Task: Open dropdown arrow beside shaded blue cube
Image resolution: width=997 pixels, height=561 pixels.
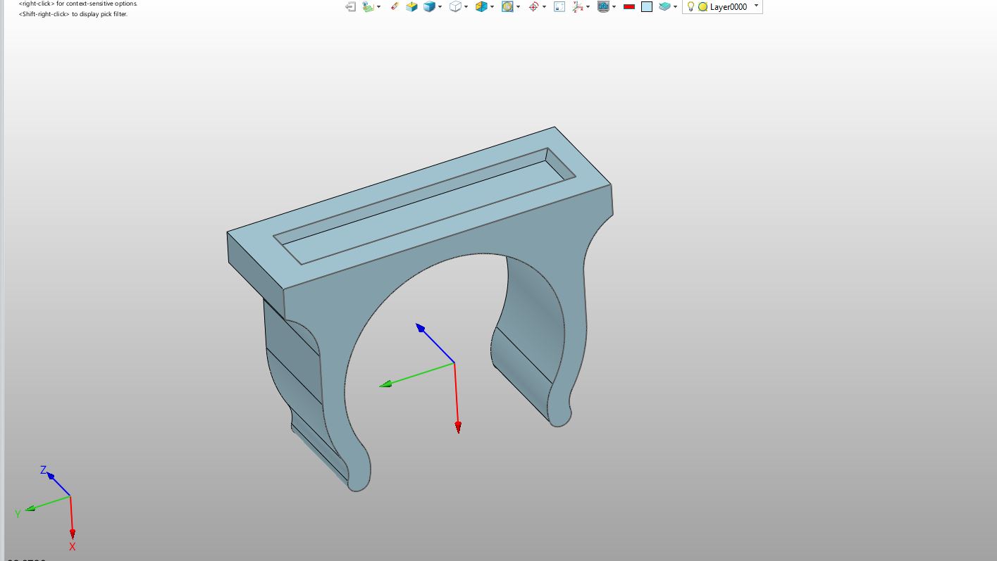Action: [440, 7]
